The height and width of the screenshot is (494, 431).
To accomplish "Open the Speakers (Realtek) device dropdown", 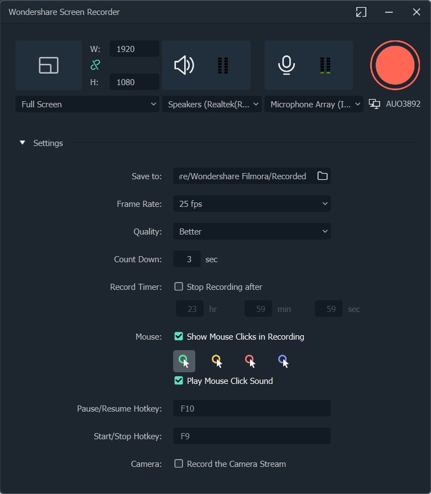I will point(212,104).
